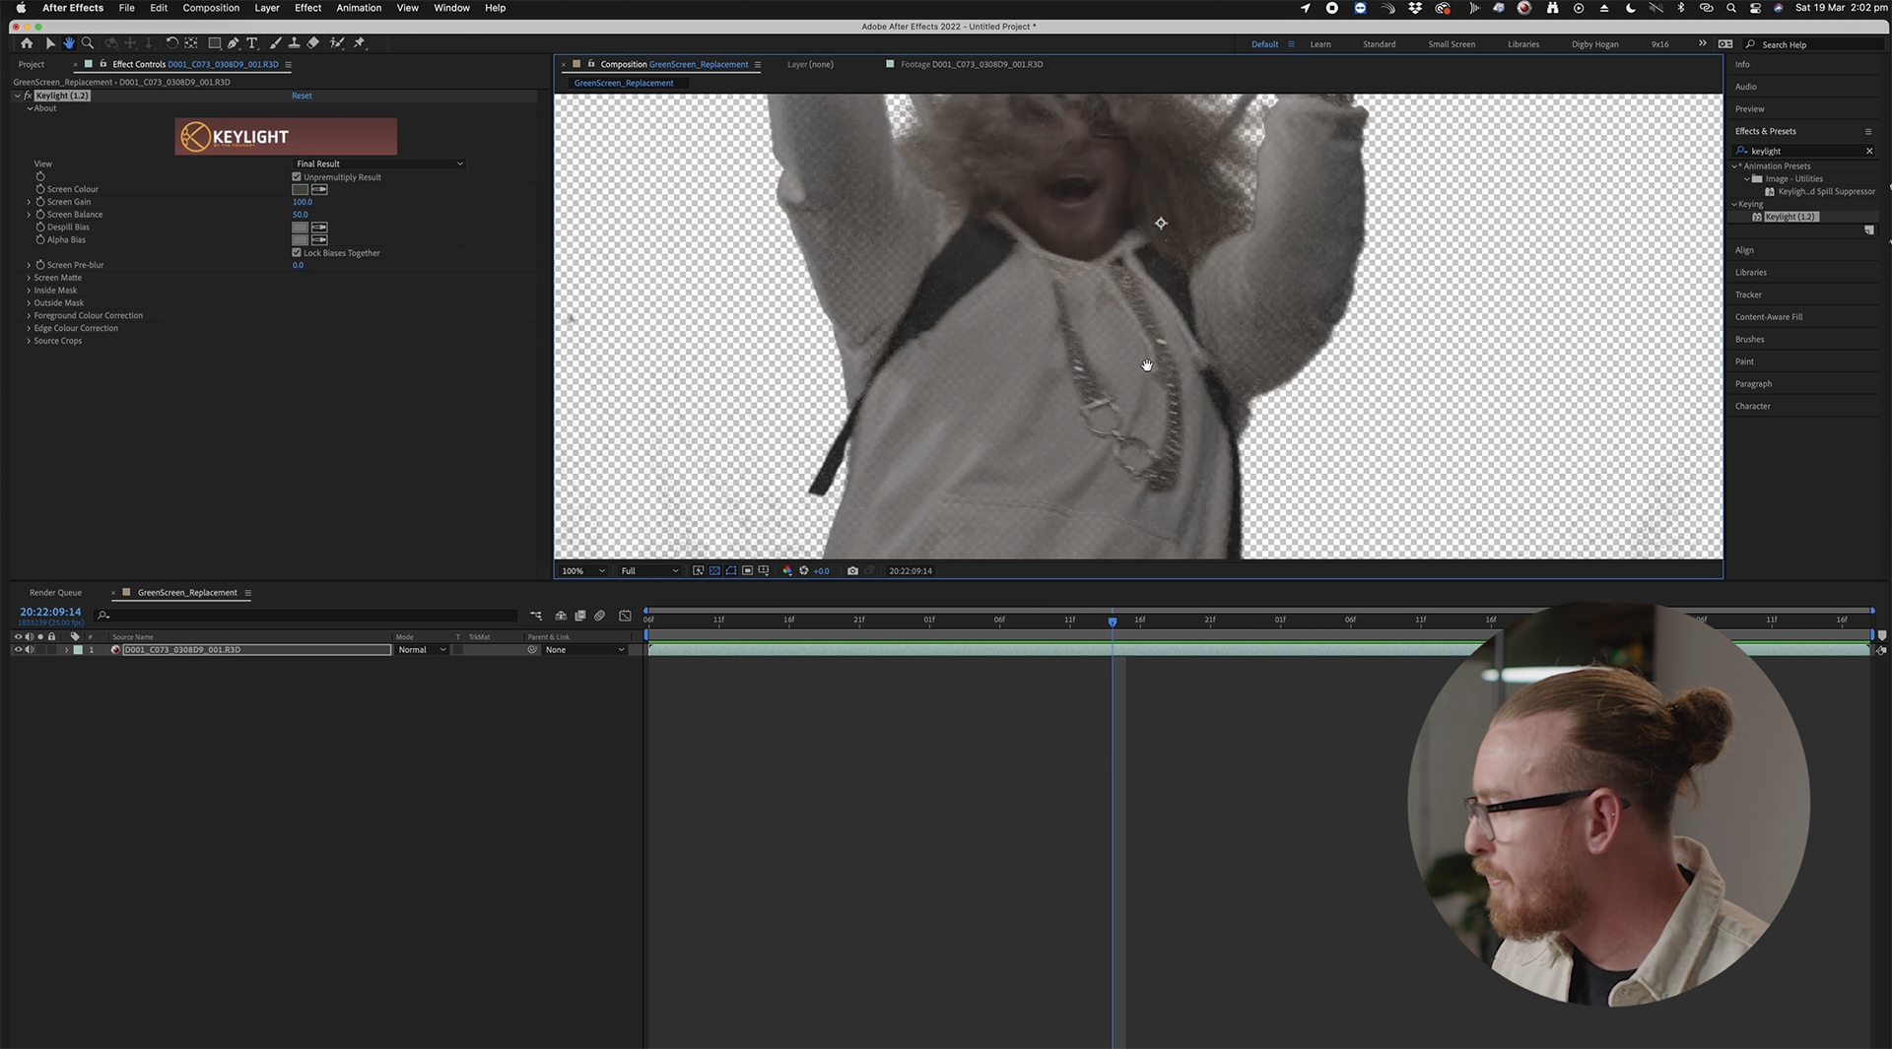Take a snapshot with camera icon
Image resolution: width=1892 pixels, height=1049 pixels.
coord(852,570)
